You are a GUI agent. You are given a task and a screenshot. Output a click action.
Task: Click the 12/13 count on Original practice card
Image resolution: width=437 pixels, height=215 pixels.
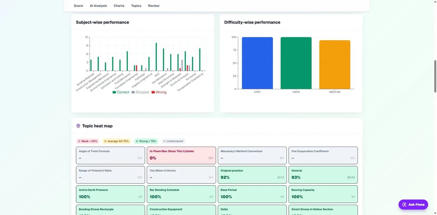tap(280, 177)
